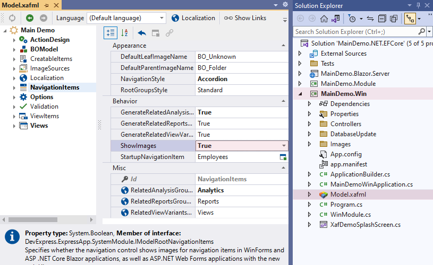433x265 pixels.
Task: Select the MainDemo.Blazor.Server project
Action: (355, 74)
